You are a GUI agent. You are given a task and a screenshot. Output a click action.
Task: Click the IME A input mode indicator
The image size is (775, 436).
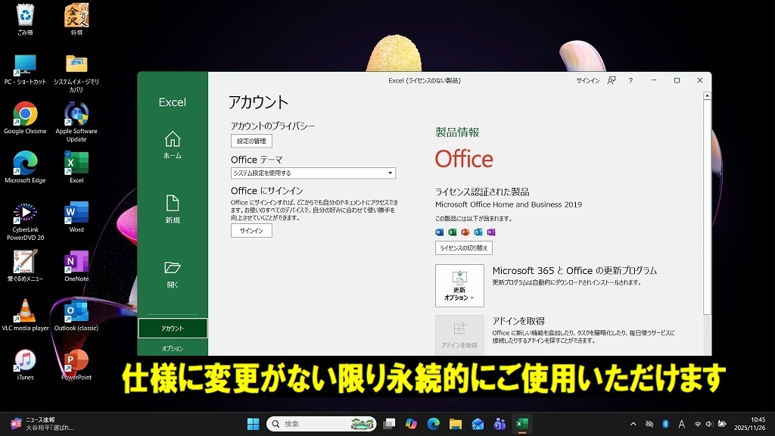[x=682, y=424]
